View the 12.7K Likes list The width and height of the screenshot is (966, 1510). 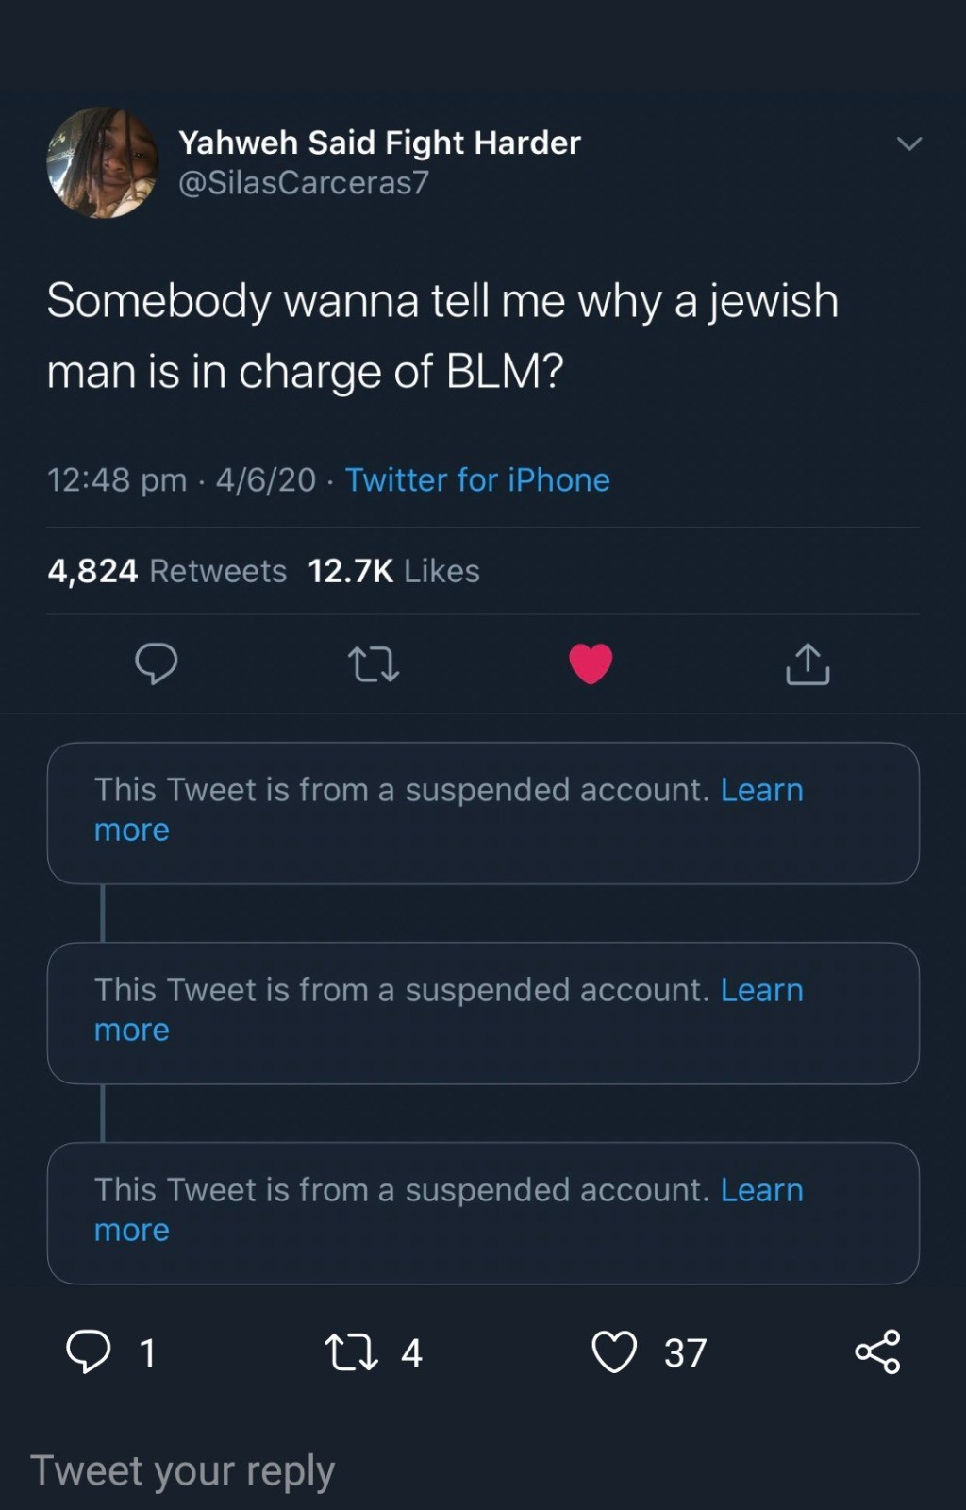[x=393, y=571]
